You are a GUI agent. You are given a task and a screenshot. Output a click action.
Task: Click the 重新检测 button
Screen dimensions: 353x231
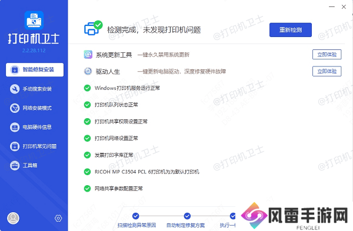pyautogui.click(x=291, y=30)
